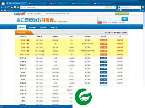Click 进入游戏 in the 今日 15:00 row
The width and height of the screenshot is (145, 108).
point(104,44)
